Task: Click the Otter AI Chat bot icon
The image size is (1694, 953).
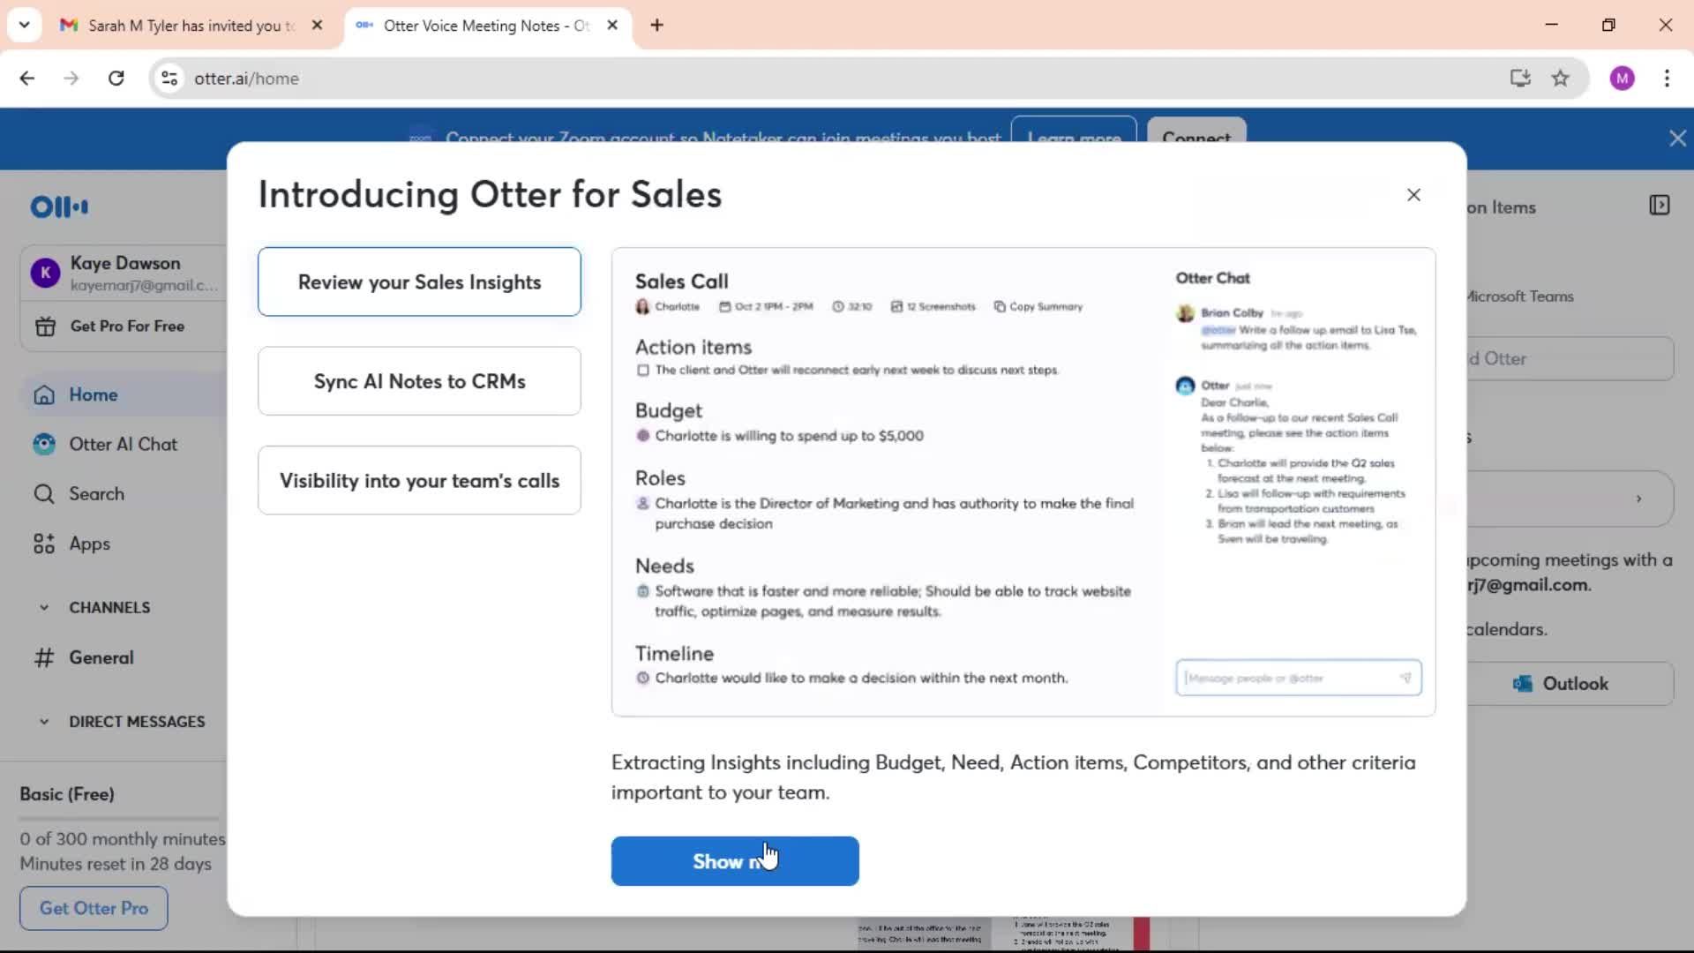Action: tap(44, 444)
